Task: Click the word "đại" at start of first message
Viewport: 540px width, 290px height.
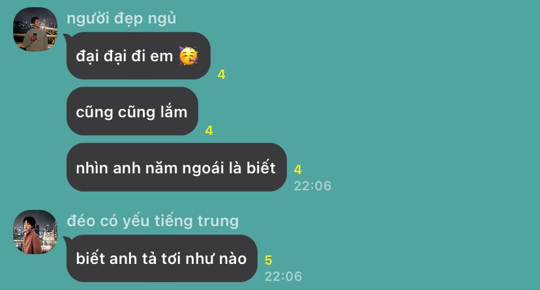Action: [x=87, y=57]
